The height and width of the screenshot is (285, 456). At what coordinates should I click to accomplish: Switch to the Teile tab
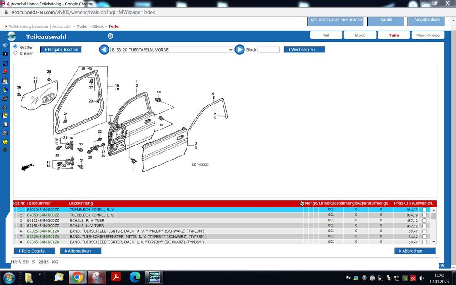pyautogui.click(x=394, y=35)
